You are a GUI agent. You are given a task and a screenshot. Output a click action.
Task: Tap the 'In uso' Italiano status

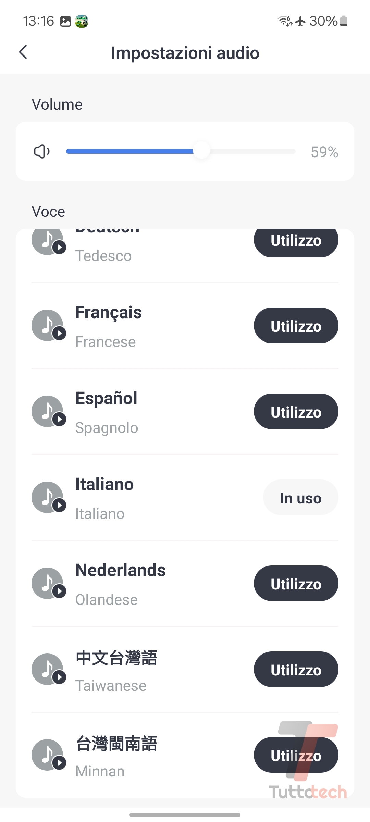300,498
